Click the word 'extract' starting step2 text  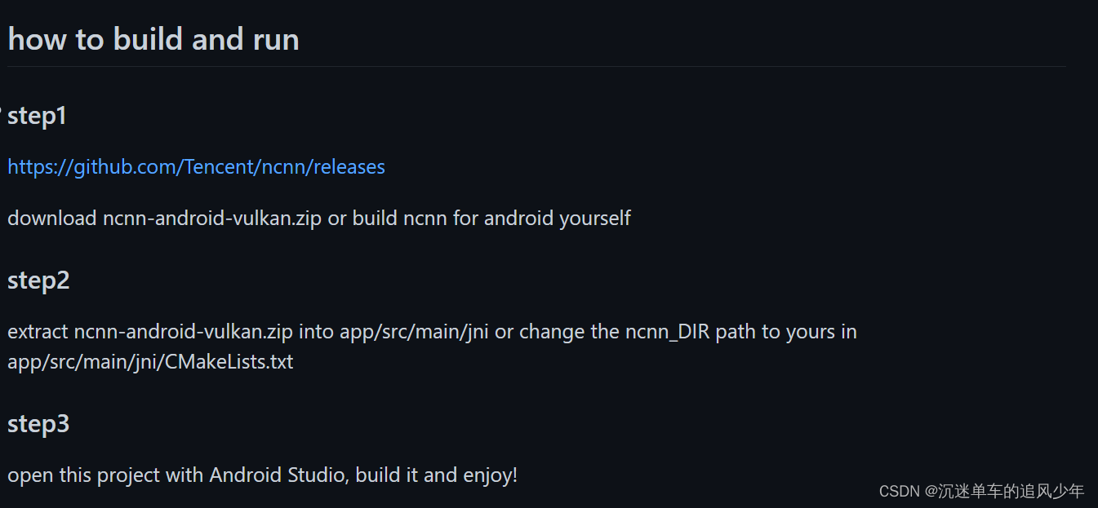point(38,332)
